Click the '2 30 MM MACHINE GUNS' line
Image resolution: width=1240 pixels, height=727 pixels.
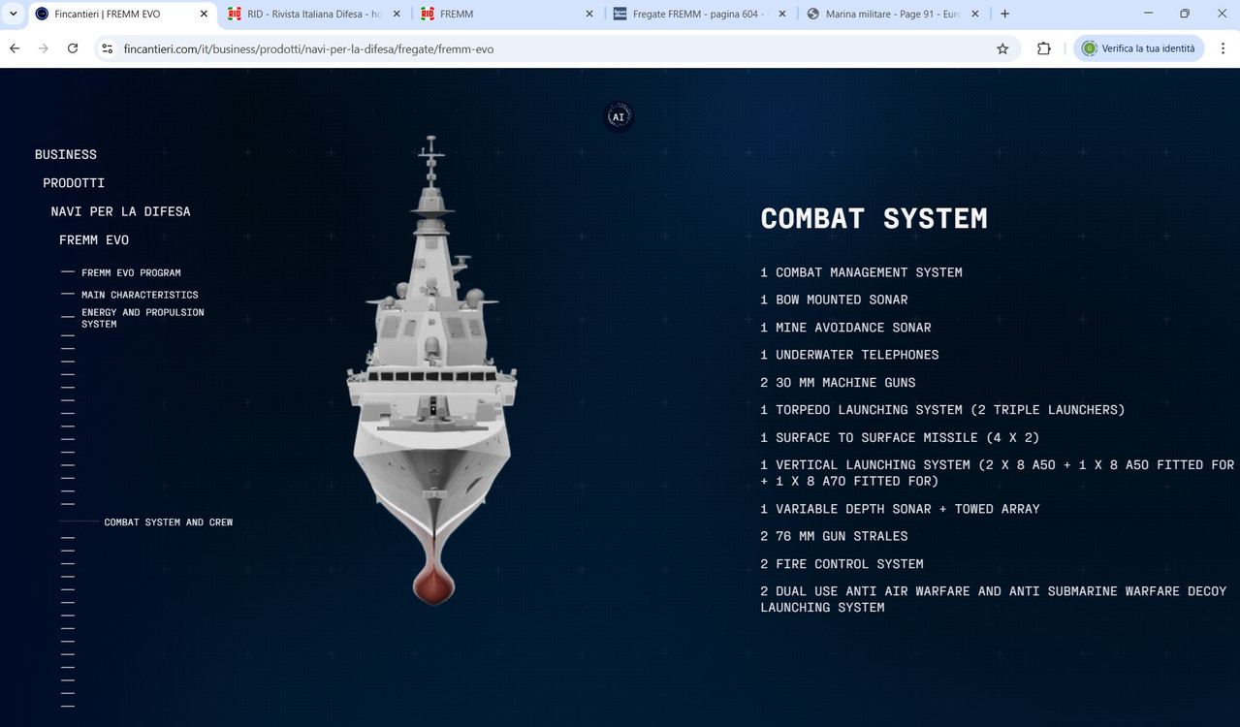(x=839, y=383)
